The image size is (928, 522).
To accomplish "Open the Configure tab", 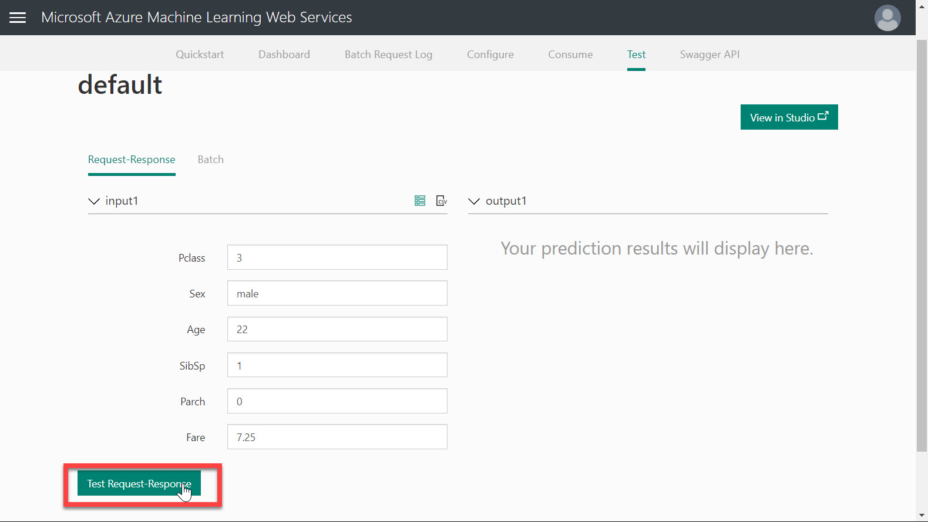I will [490, 55].
